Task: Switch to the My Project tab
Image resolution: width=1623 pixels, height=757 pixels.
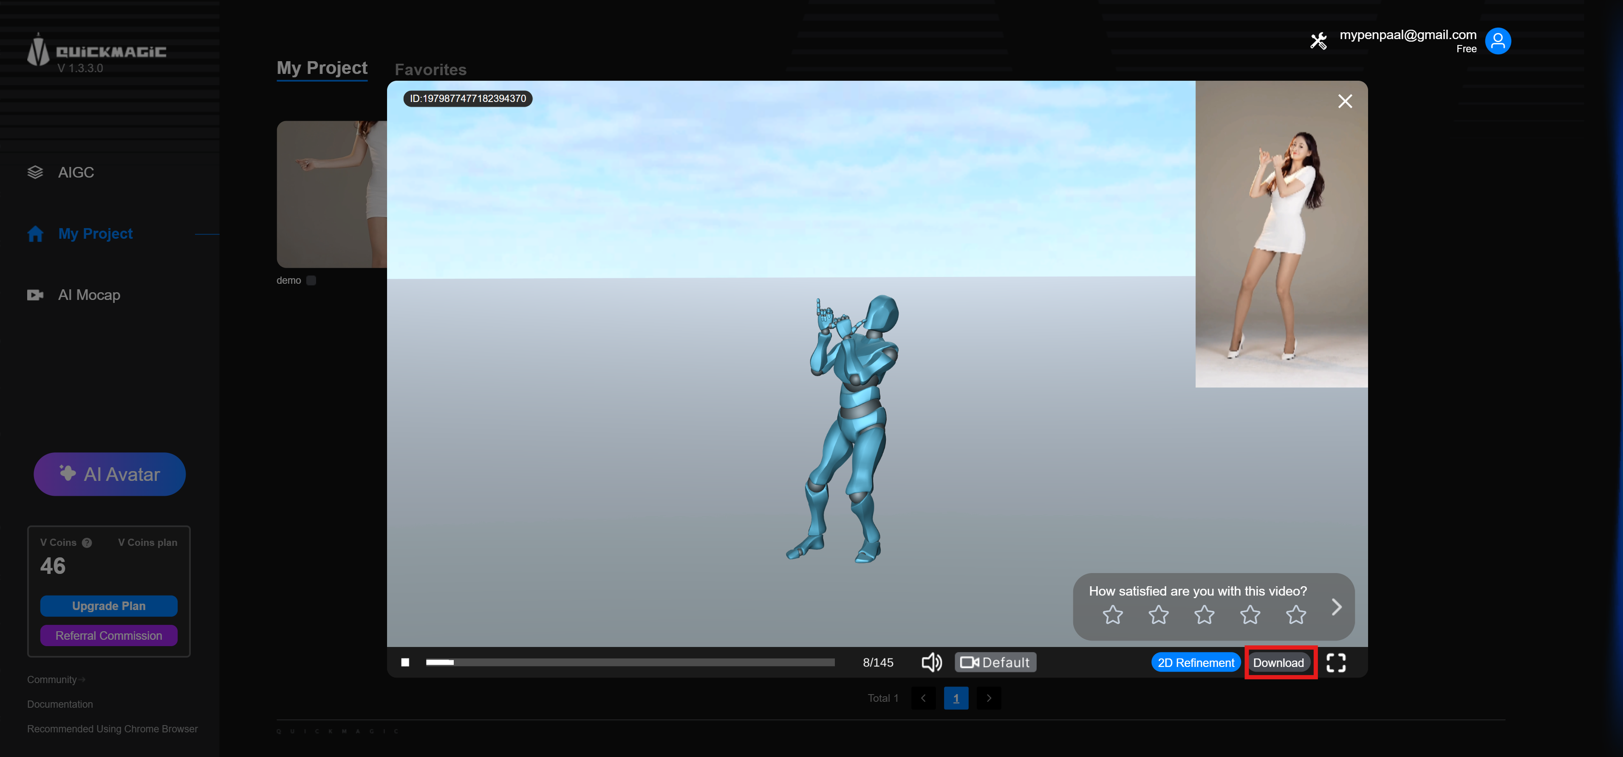Action: coord(322,68)
